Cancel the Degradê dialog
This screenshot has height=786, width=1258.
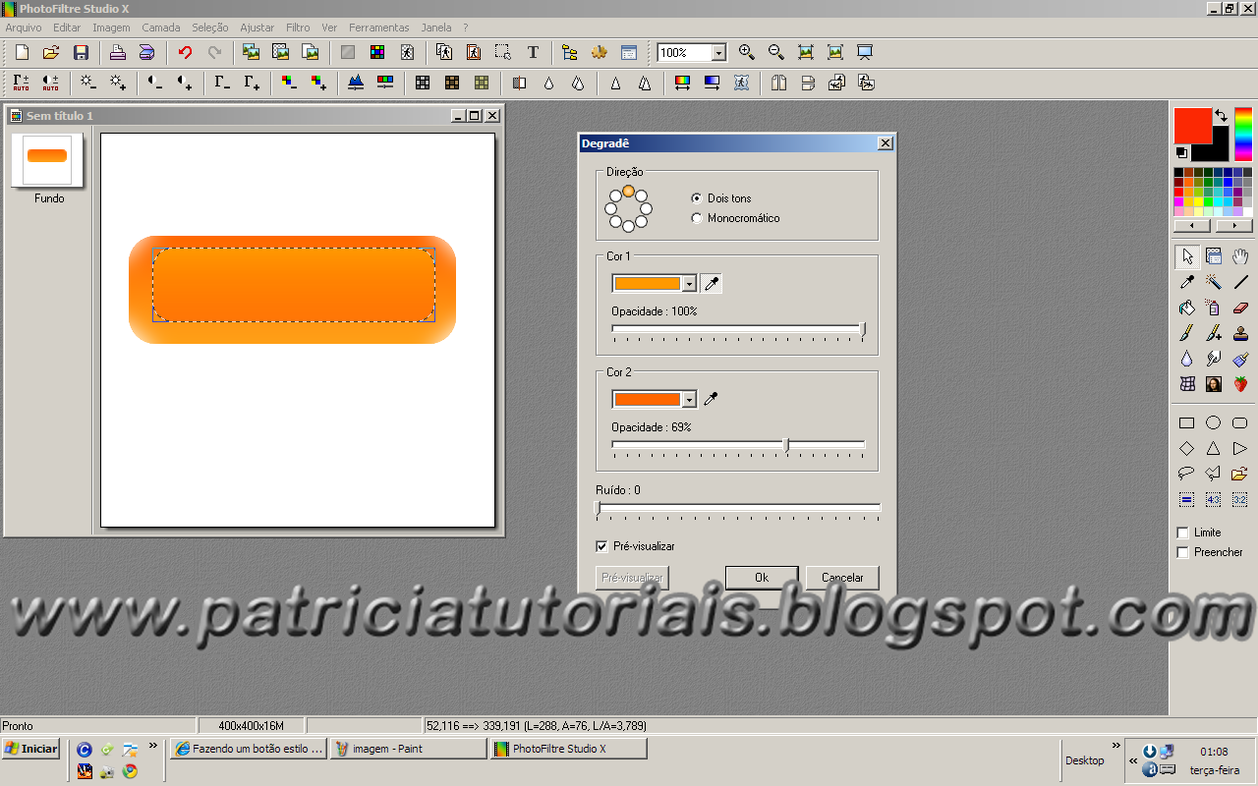coord(842,578)
